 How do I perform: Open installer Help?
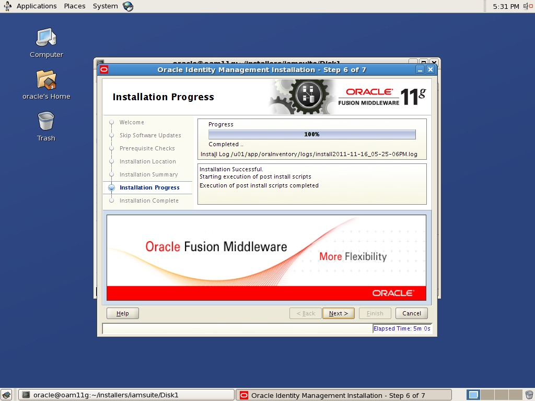[x=122, y=313]
